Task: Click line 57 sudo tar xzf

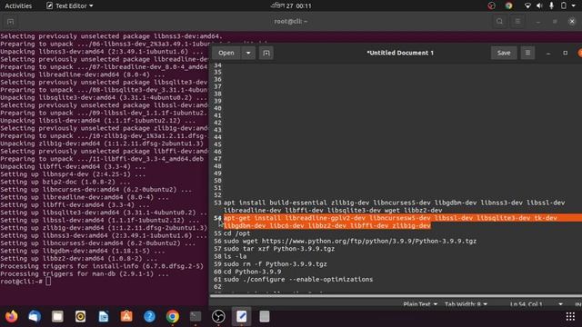Action: (x=279, y=249)
